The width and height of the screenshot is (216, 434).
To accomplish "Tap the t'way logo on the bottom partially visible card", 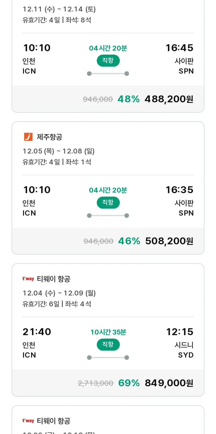I will [x=28, y=421].
